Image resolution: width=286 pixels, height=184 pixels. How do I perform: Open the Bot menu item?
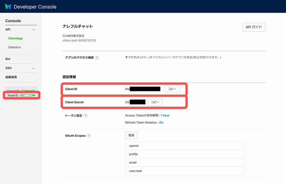(8, 59)
